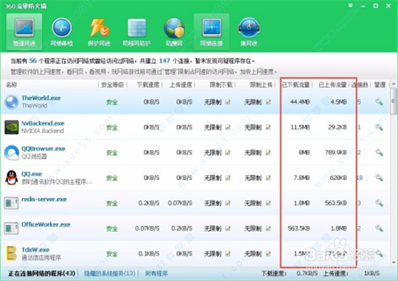398x281 pixels.
Task: Switch to 正在连接网络的程序(43) tab
Action: pos(42,274)
